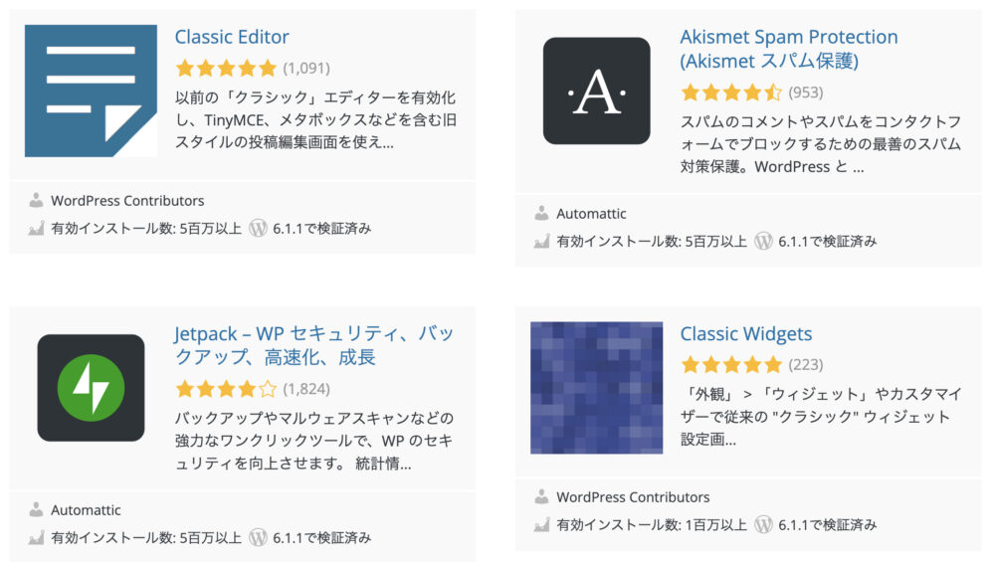995x562 pixels.
Task: Click the author person icon beside WordPress Contributors under Classic Editor
Action: 36,201
